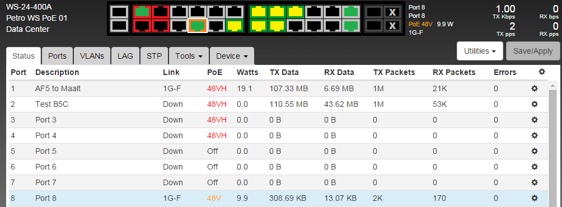Select port 3 icon with red border
The width and height of the screenshot is (562, 207).
click(x=160, y=12)
